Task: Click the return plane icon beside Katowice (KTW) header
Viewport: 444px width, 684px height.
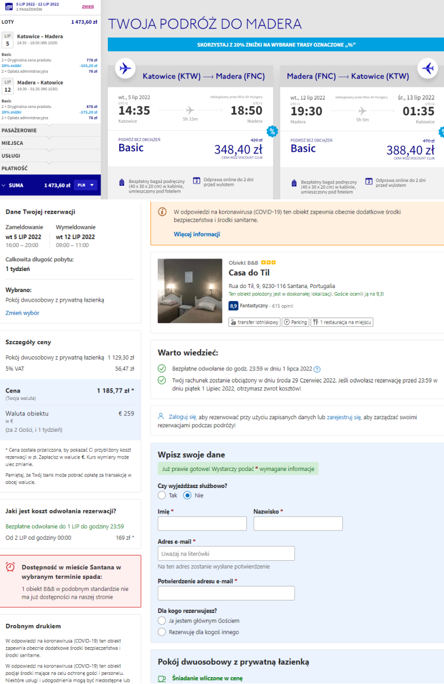Action: tap(428, 69)
